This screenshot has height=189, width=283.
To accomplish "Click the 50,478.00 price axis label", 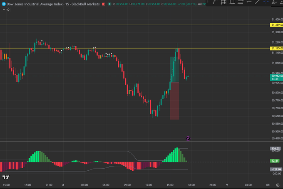I will tap(277, 138).
